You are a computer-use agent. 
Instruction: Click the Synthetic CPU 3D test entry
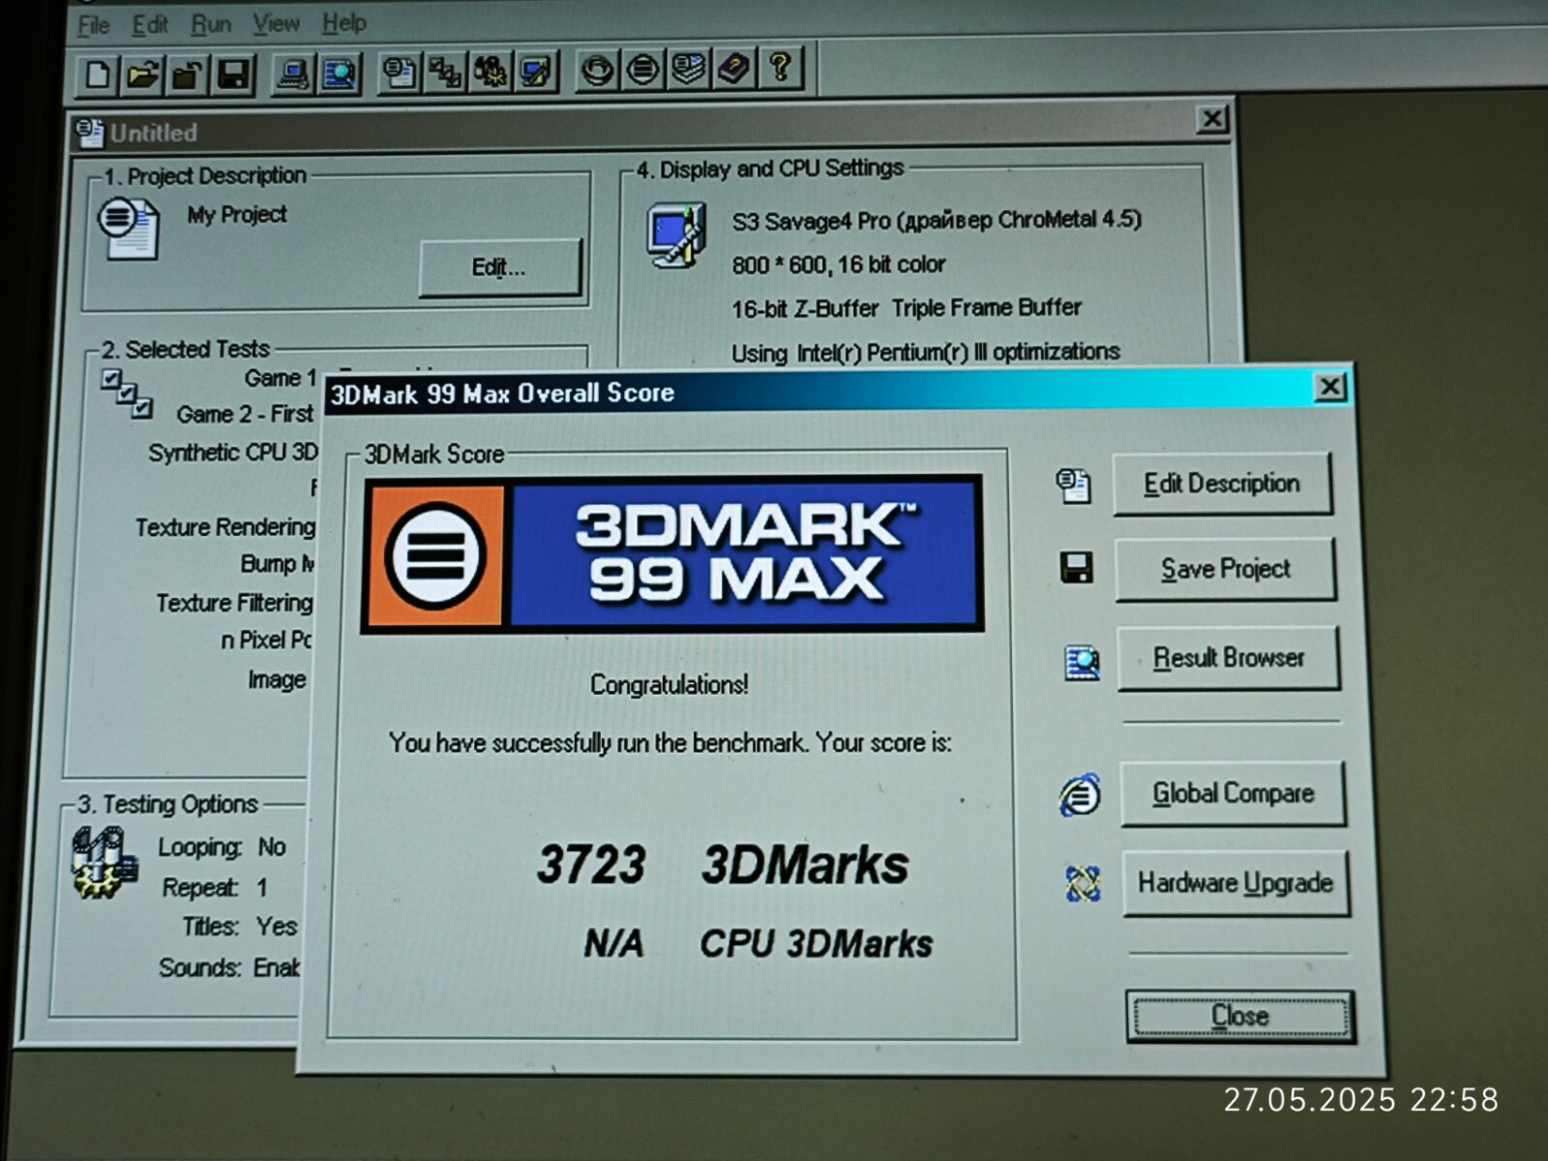pyautogui.click(x=233, y=453)
